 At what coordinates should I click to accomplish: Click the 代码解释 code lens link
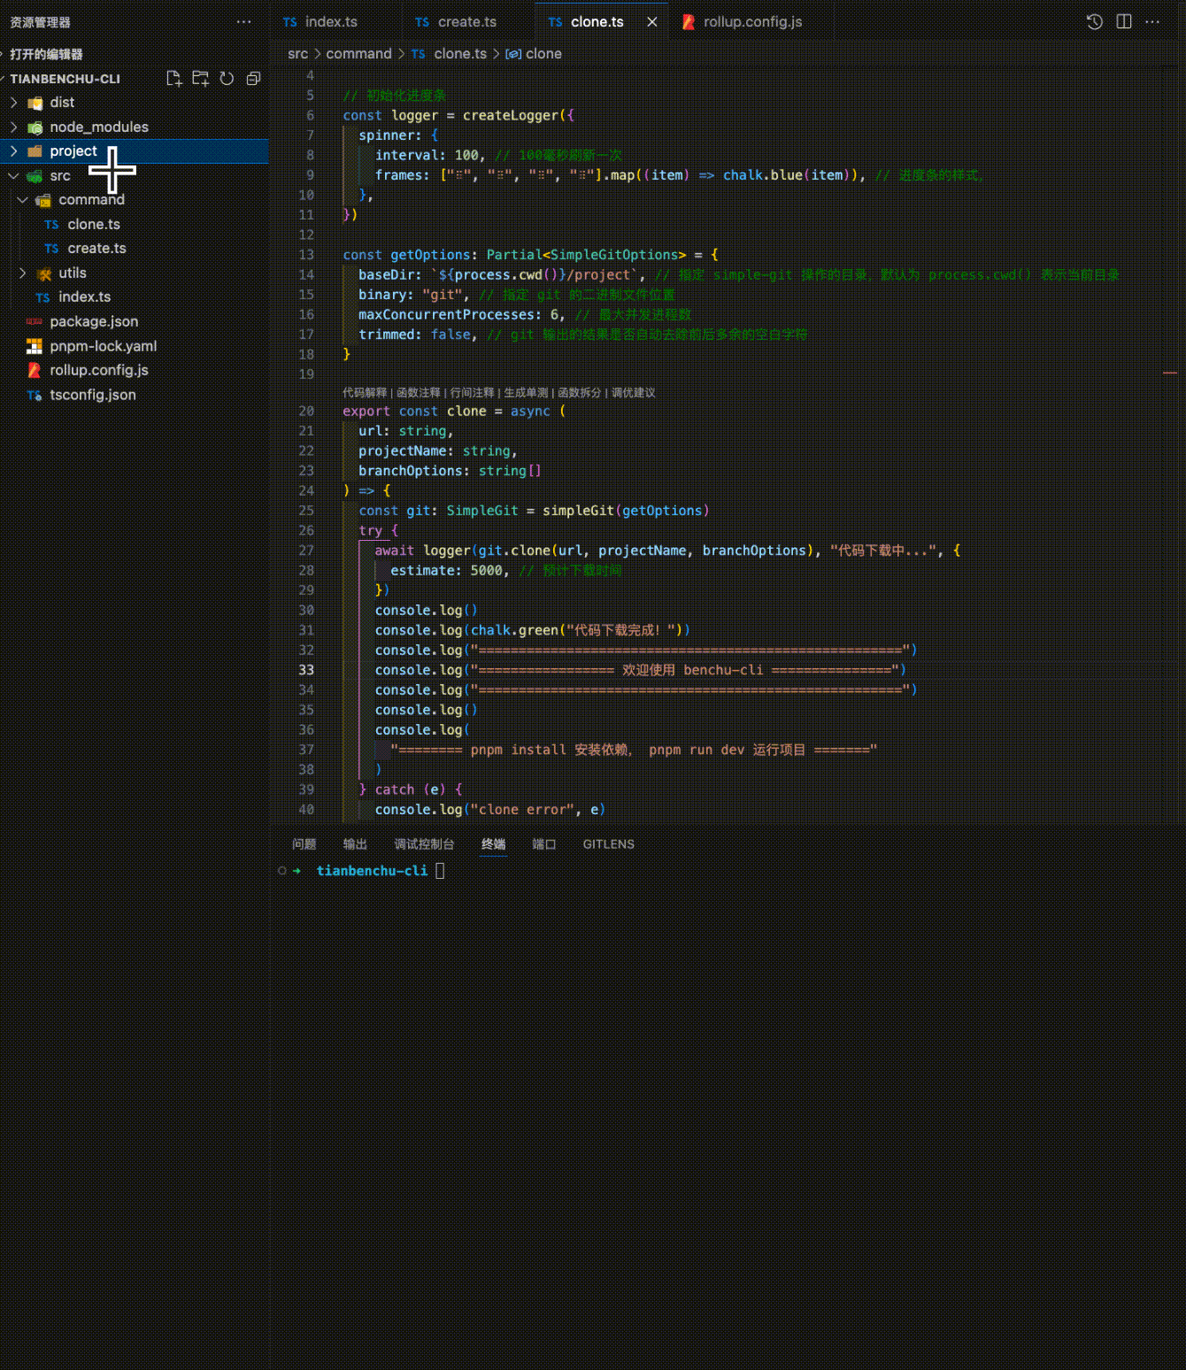click(365, 393)
